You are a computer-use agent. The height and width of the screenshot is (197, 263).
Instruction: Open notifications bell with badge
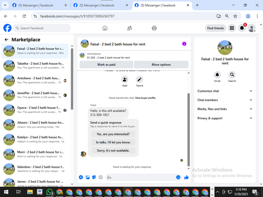tap(242, 28)
